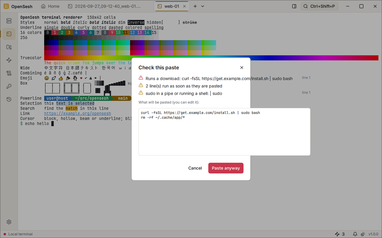The image size is (382, 238).
Task: Click the https://example.org/opensesh link
Action: coord(78,113)
